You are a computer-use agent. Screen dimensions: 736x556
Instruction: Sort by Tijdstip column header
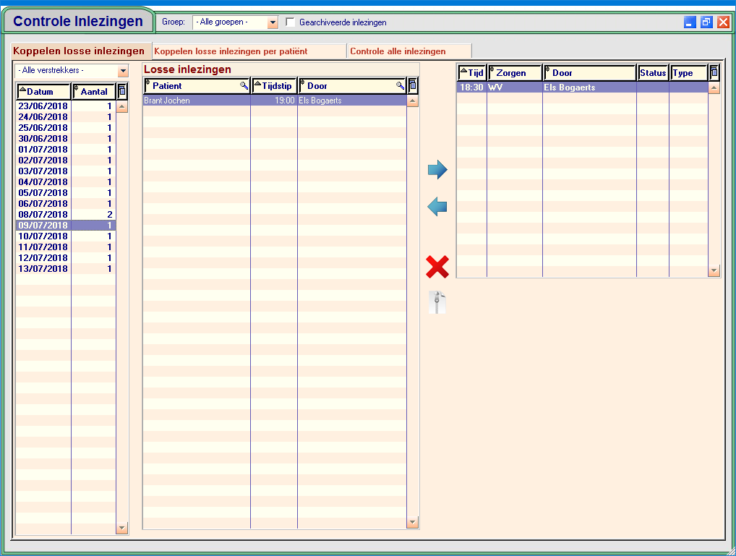tap(275, 86)
